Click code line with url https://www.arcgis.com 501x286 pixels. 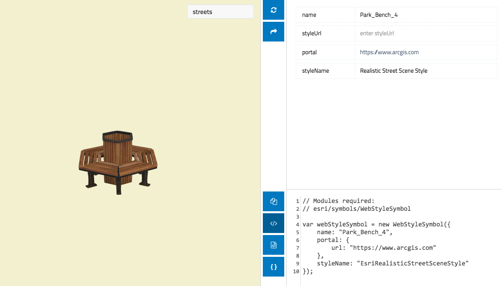pyautogui.click(x=383, y=248)
